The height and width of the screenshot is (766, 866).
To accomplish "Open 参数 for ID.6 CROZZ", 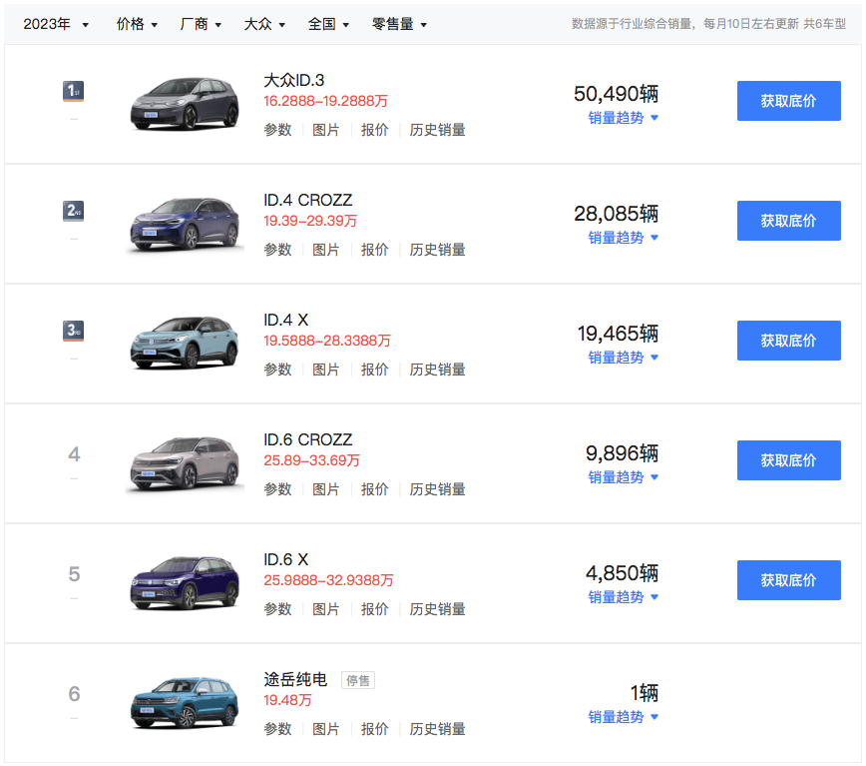I will click(x=277, y=489).
